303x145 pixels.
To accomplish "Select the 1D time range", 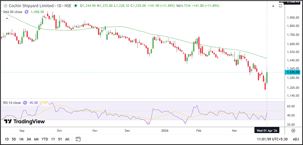I will tap(6, 139).
